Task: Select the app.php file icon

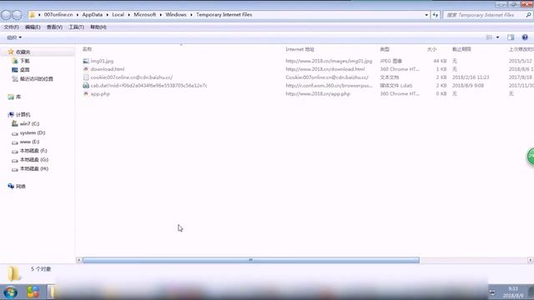Action: point(86,94)
